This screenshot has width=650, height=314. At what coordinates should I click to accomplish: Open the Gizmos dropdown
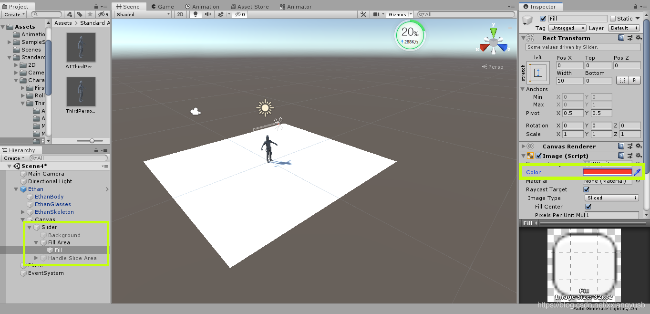[x=400, y=14]
